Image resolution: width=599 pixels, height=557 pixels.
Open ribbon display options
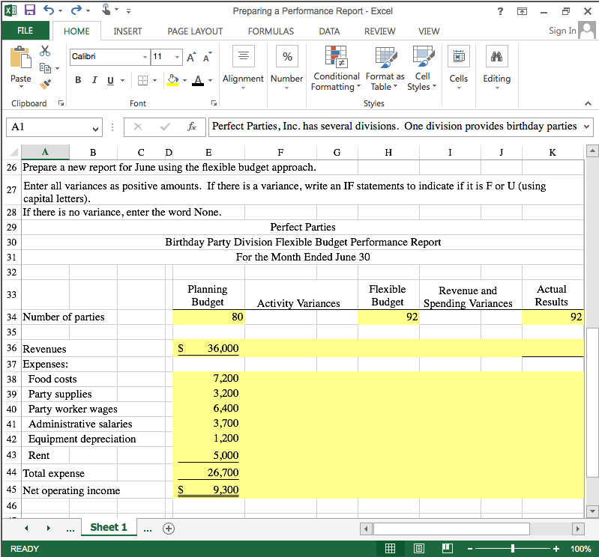522,11
